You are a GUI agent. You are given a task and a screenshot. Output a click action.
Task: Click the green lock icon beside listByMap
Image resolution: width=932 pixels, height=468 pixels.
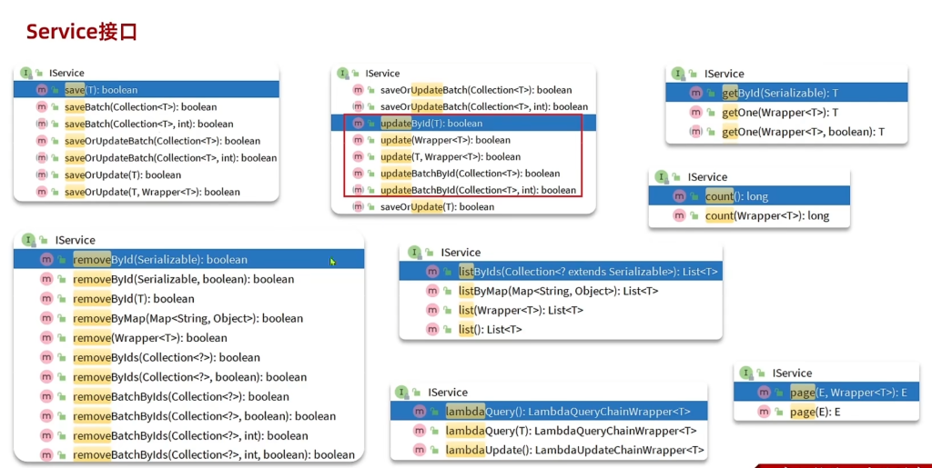pyautogui.click(x=448, y=291)
